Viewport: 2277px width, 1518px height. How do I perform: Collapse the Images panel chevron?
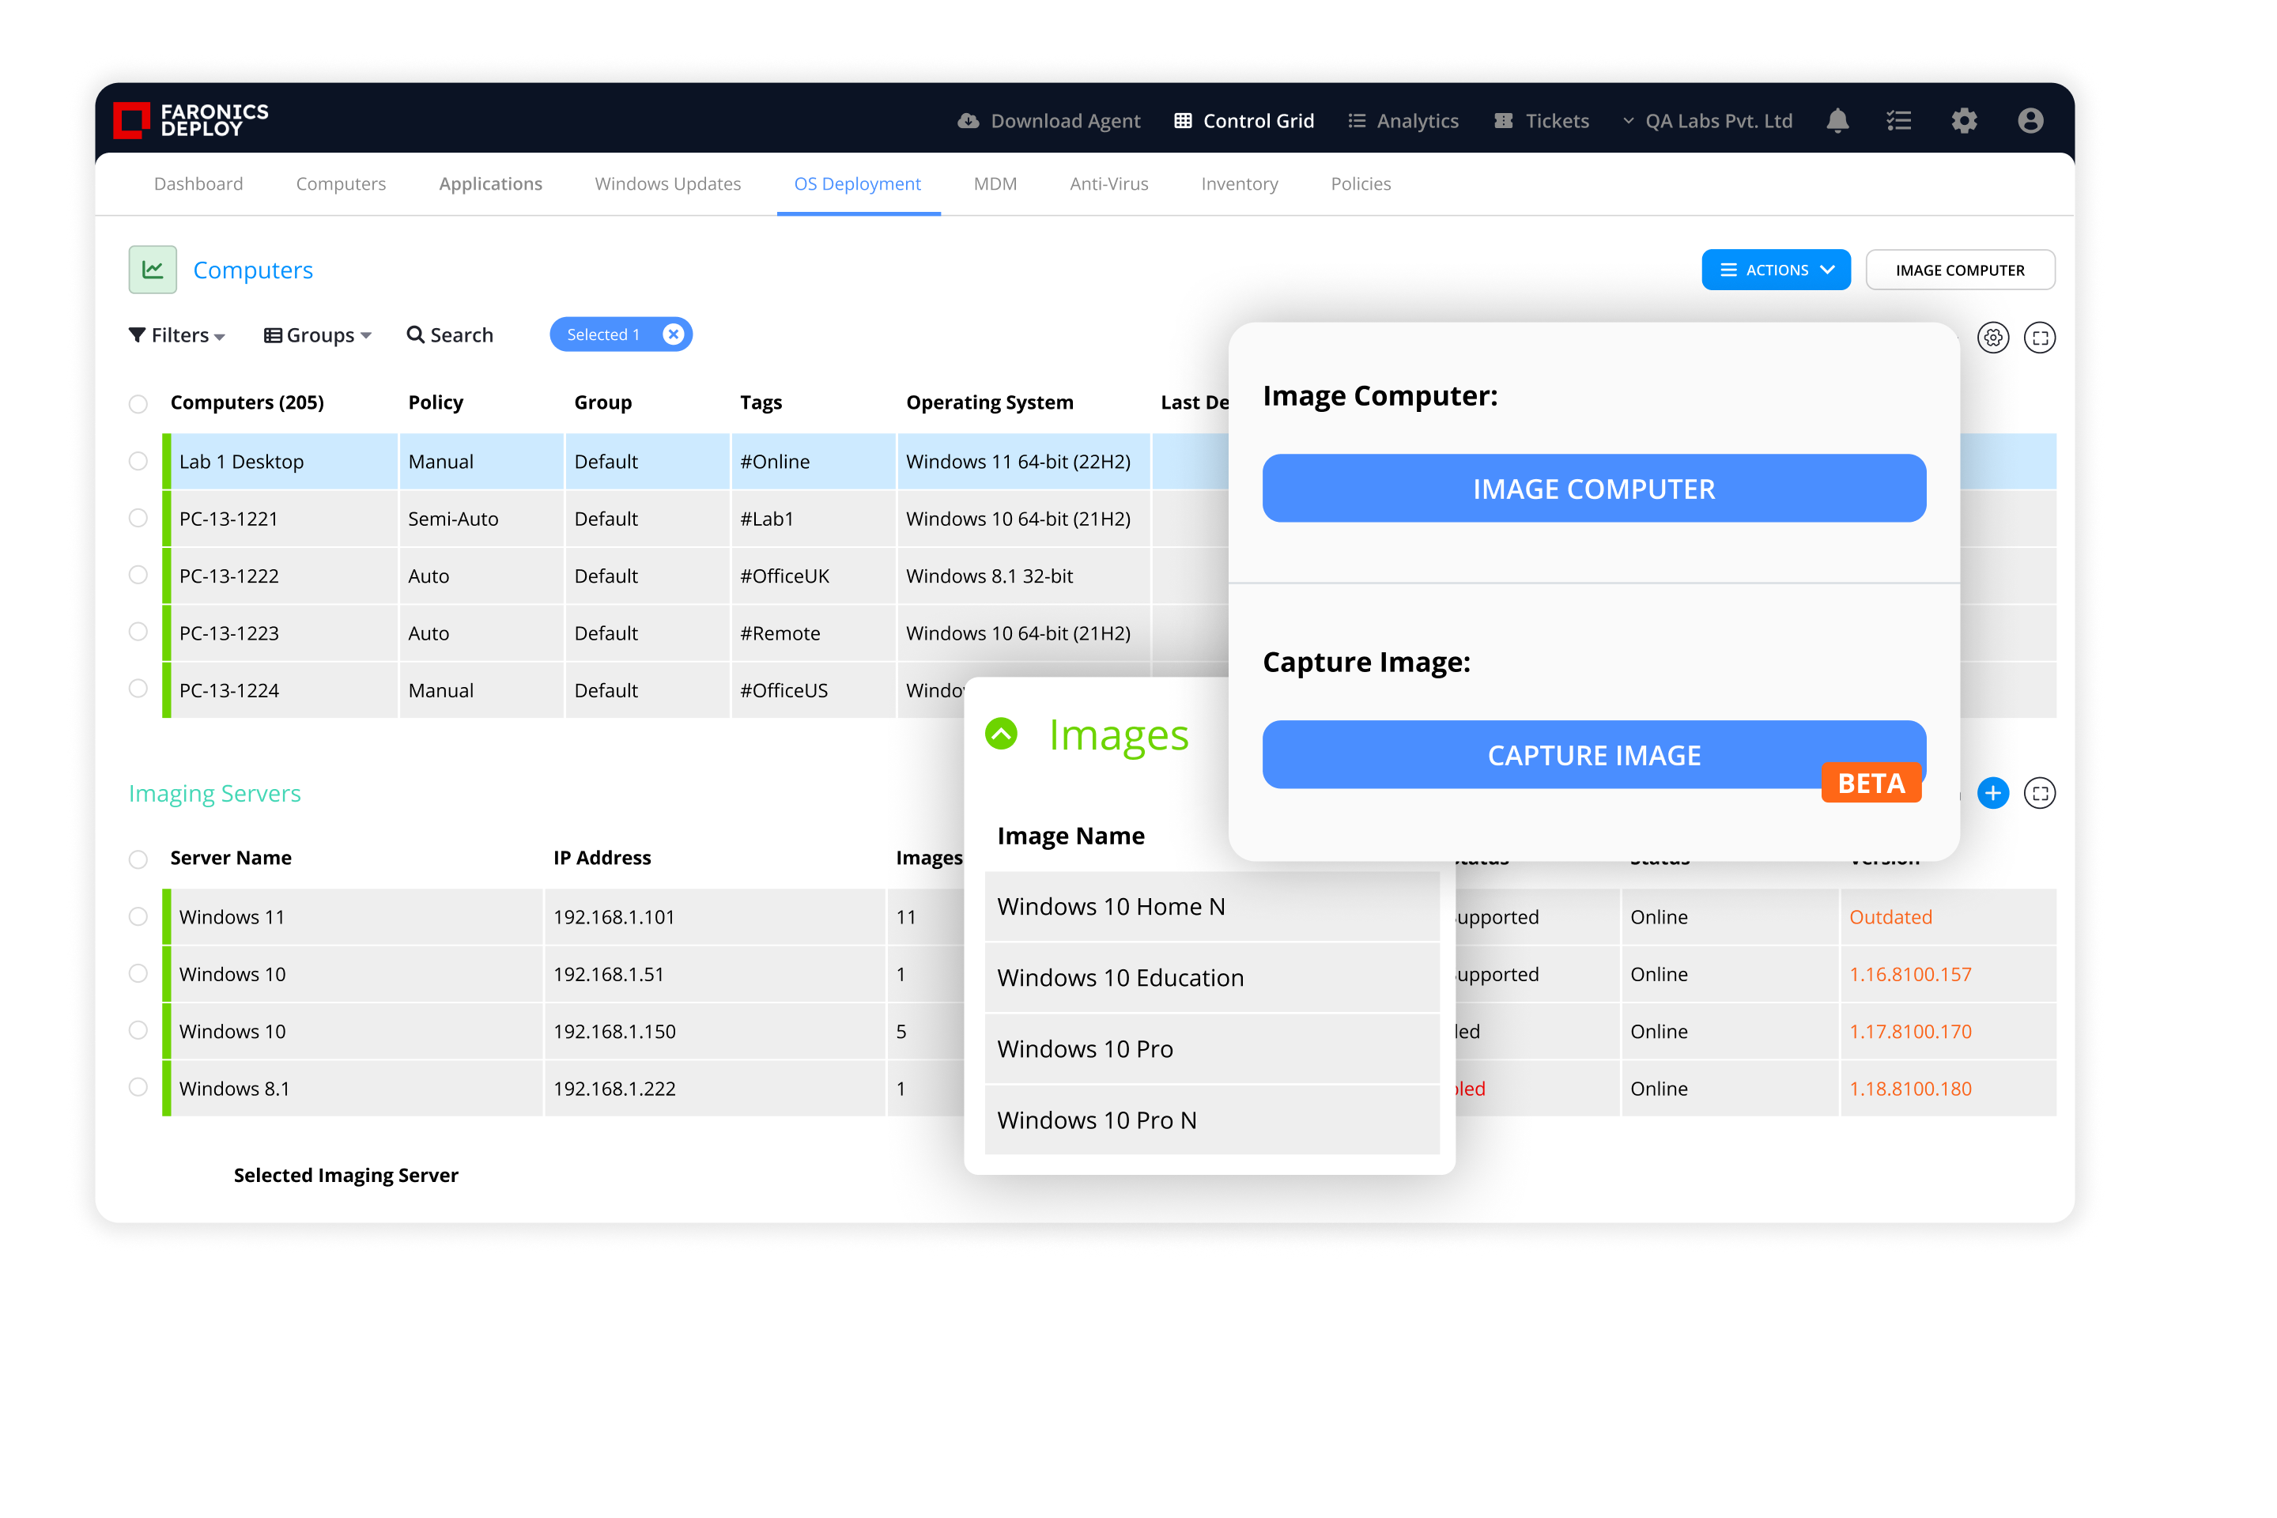point(1001,734)
